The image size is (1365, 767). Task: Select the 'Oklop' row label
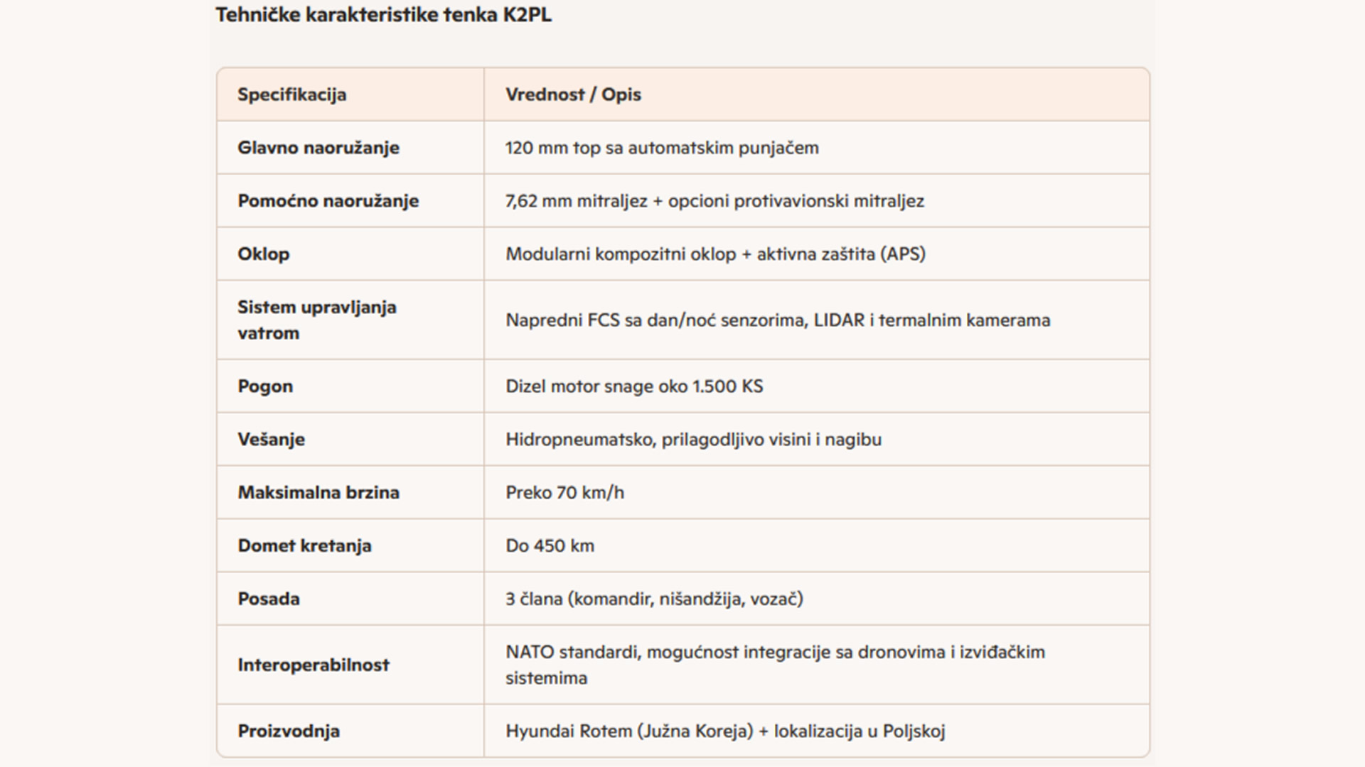(x=264, y=254)
